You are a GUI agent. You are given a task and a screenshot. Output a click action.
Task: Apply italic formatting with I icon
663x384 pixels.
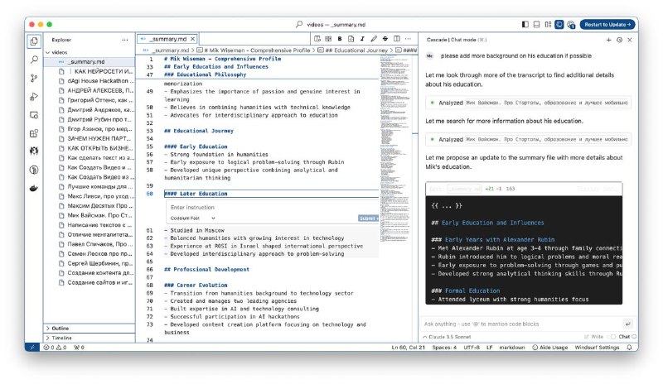pyautogui.click(x=362, y=39)
